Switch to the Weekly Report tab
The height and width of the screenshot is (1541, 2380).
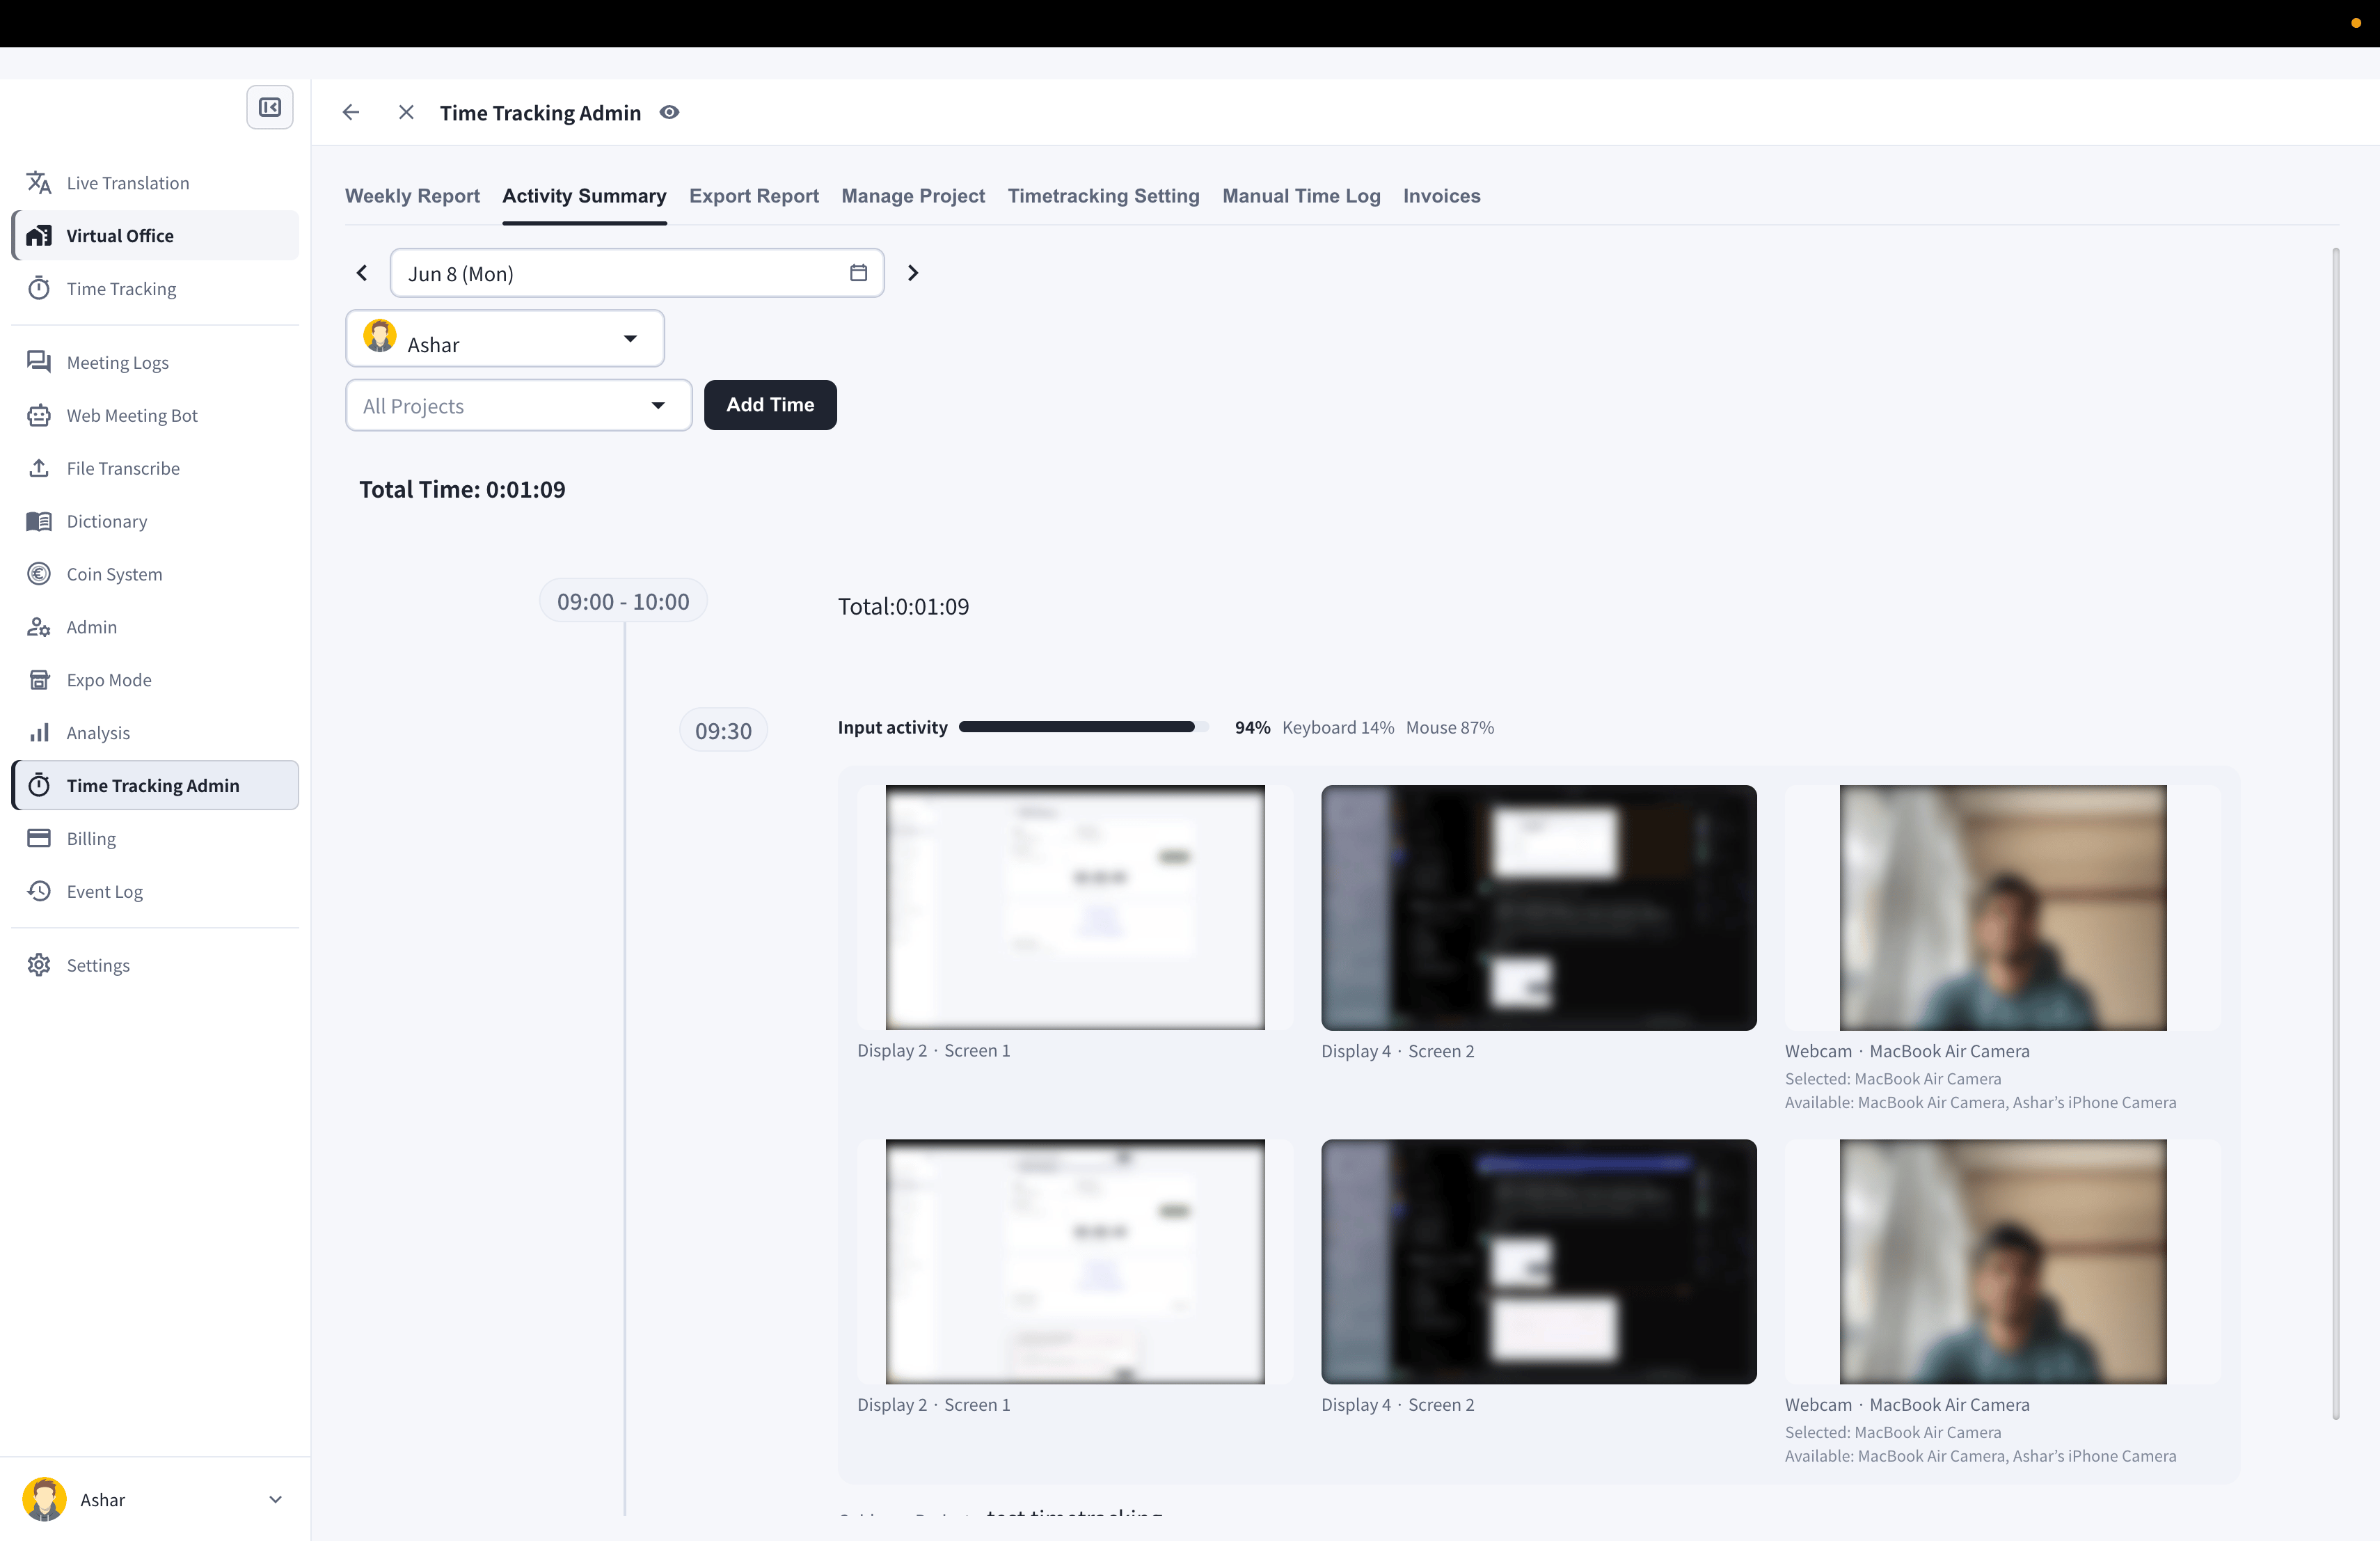tap(412, 196)
